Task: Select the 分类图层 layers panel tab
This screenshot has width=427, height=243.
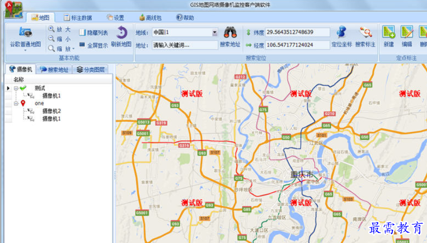Action: (91, 70)
